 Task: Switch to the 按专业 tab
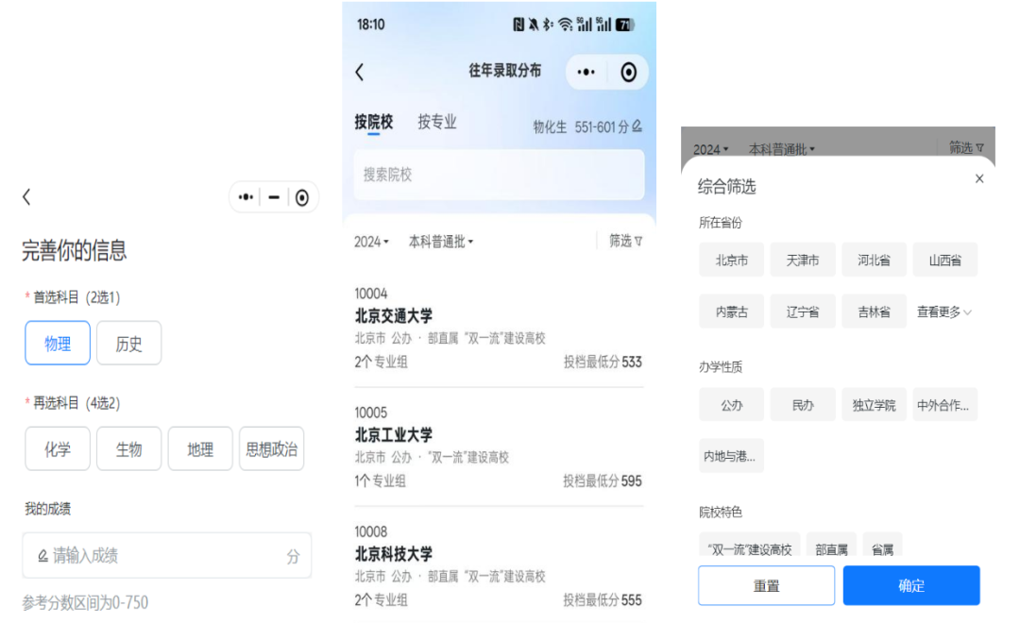coord(437,123)
